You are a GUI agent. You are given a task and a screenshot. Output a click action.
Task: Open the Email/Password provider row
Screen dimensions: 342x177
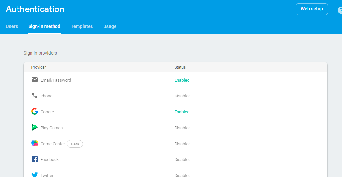[176, 80]
